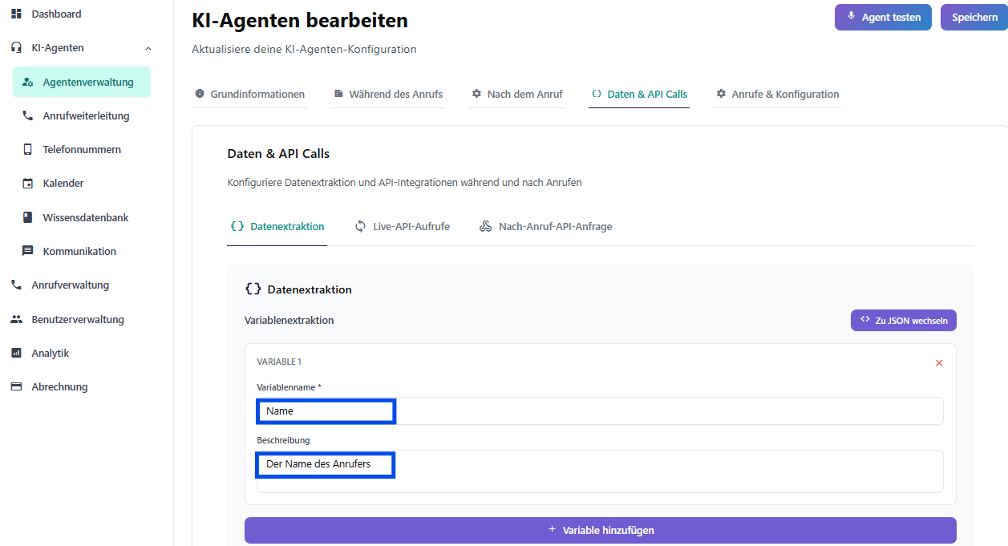Click the headset icon beside KI-Agenten
The height and width of the screenshot is (546, 1008).
(16, 48)
